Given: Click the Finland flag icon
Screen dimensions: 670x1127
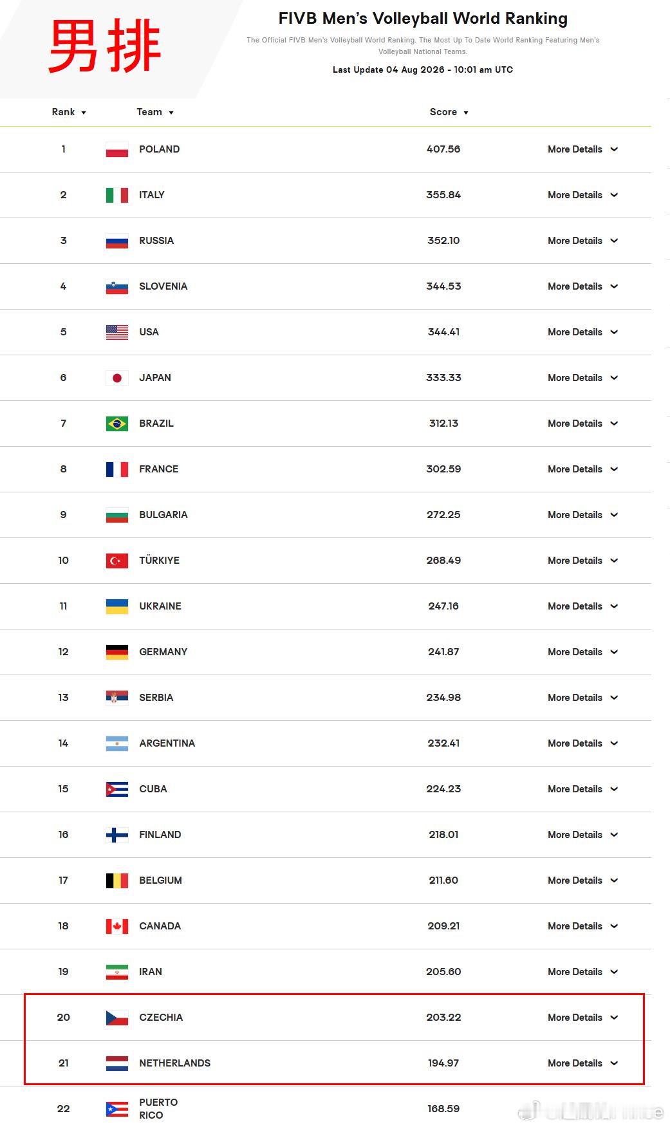Looking at the screenshot, I should [x=117, y=835].
